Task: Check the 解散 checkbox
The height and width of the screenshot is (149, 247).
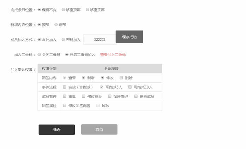Action: [x=98, y=105]
